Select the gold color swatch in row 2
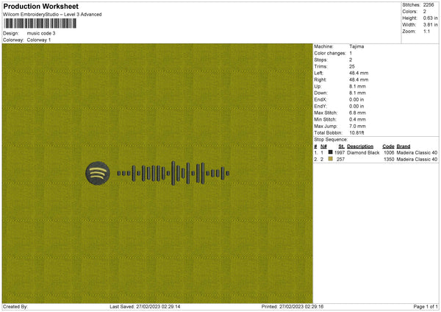This screenshot has height=312, width=441. [331, 159]
